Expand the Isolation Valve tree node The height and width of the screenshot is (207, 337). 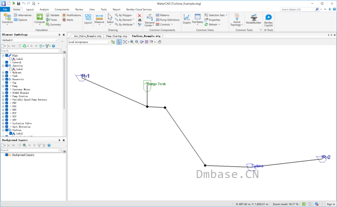pyautogui.click(x=3, y=123)
